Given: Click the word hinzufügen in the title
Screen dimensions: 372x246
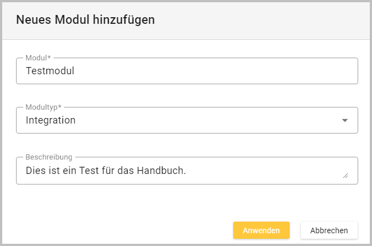Looking at the screenshot, I should coord(123,20).
